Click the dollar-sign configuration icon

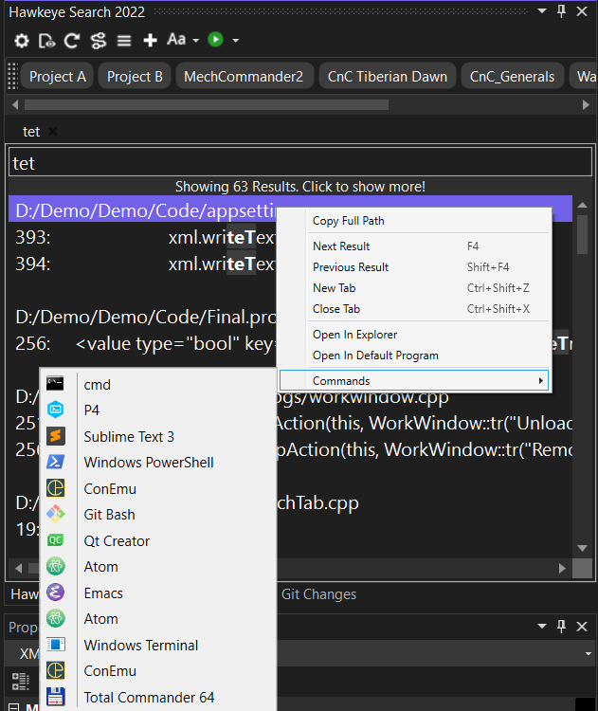[99, 41]
